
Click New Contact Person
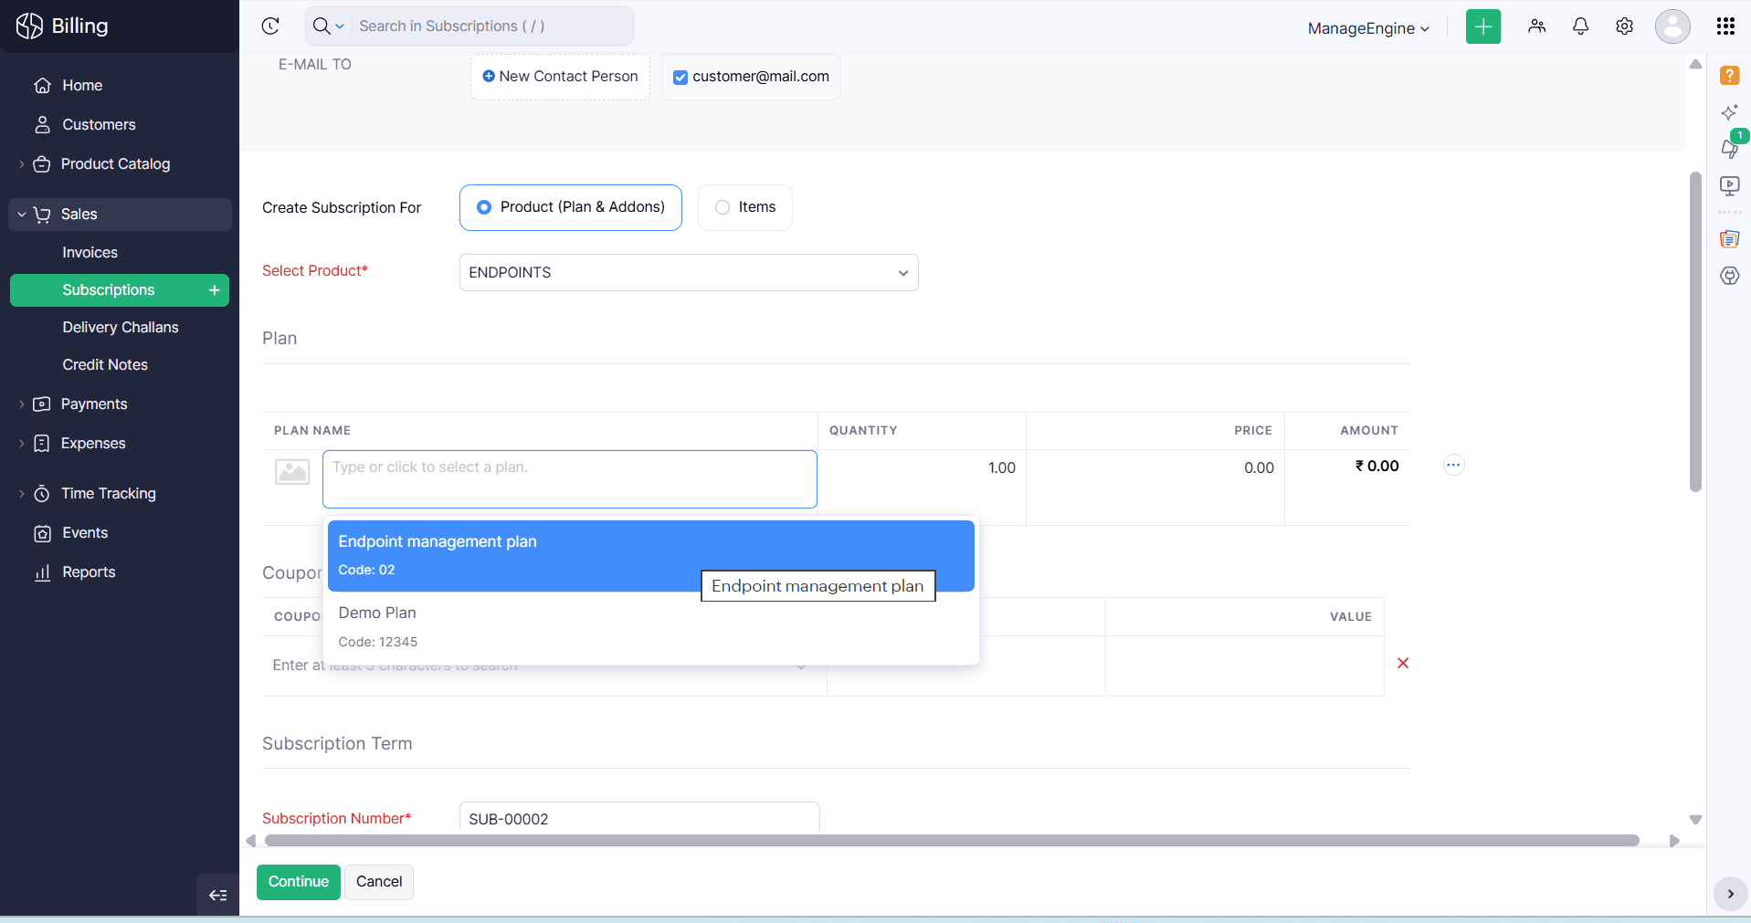[560, 77]
